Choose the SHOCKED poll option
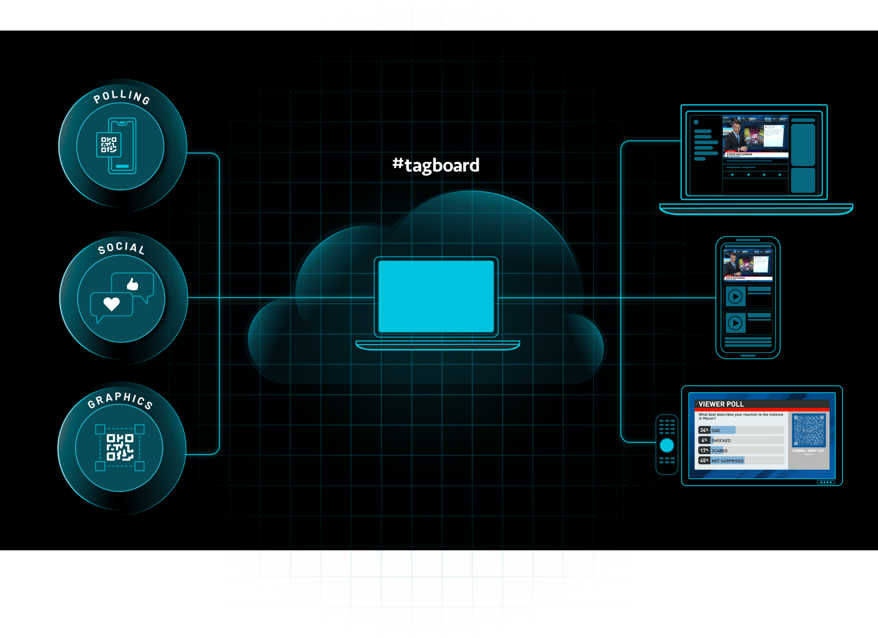 (721, 441)
